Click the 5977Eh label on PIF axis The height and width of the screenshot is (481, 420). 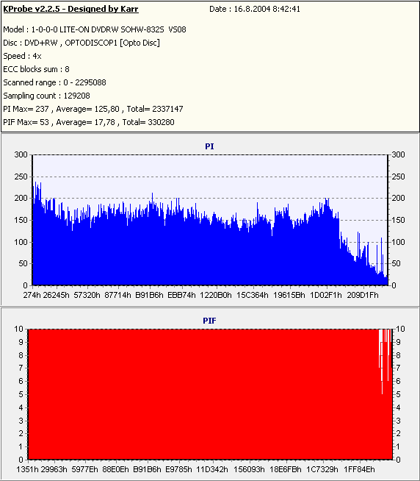coord(85,469)
